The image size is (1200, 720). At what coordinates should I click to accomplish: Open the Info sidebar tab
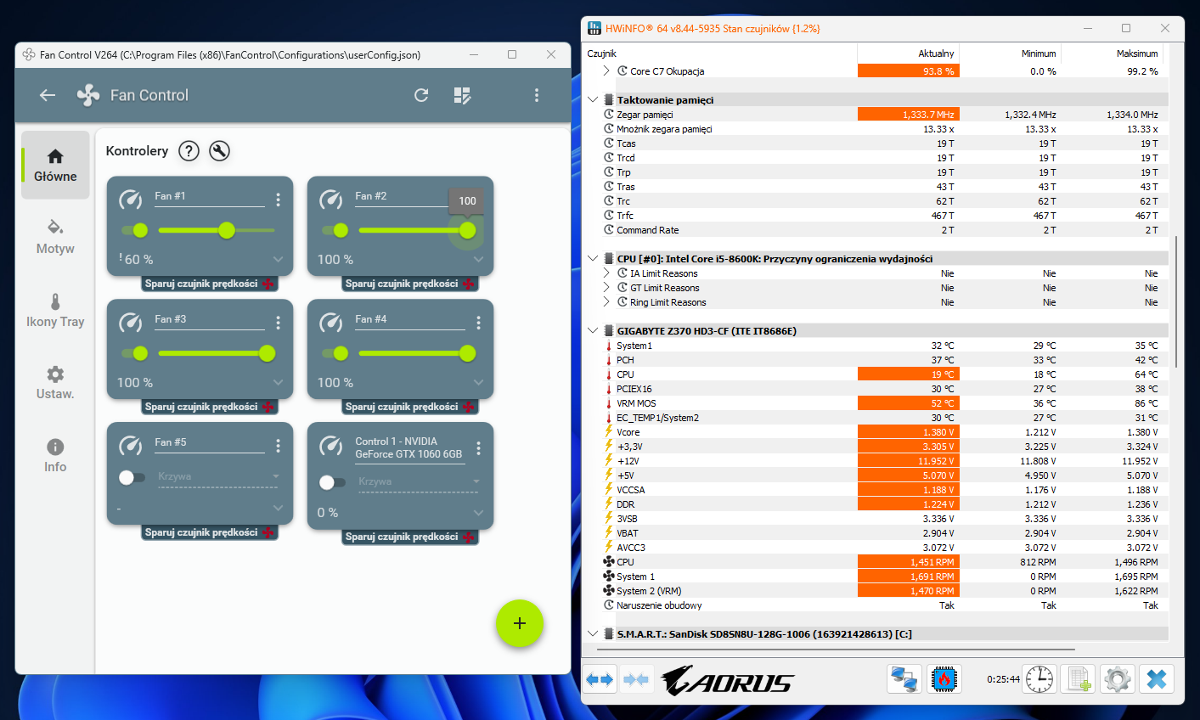(x=55, y=456)
